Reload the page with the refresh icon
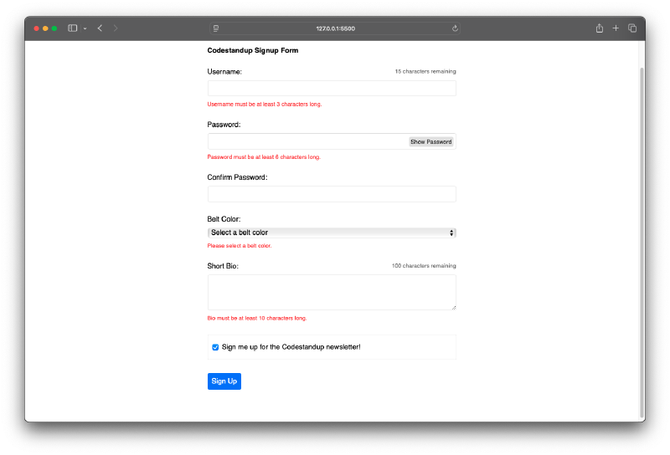This screenshot has width=670, height=455. [455, 28]
